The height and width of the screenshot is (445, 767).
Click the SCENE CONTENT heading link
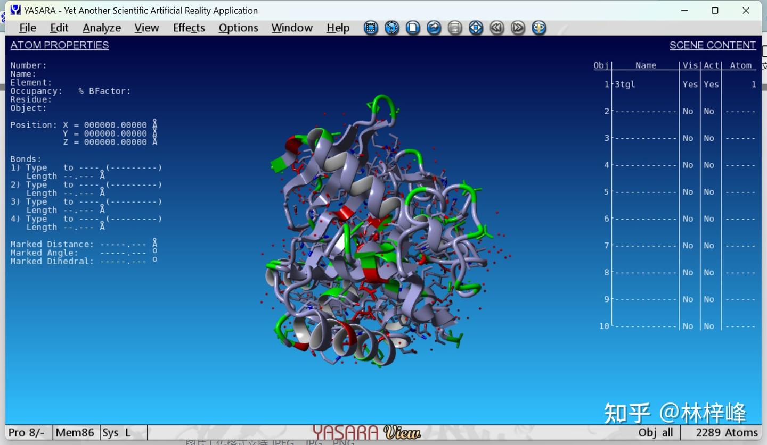(713, 45)
